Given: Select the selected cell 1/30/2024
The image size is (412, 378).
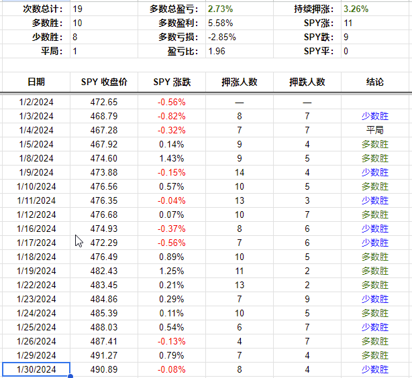Looking at the screenshot, I should [36, 369].
